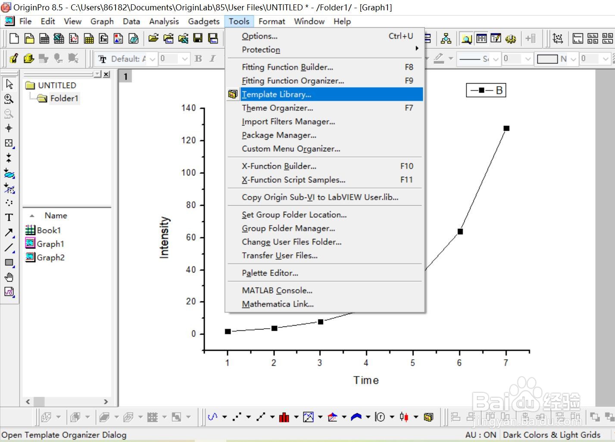Click the Rescale axes toolbar icon
Screen dimensions: 615x442
click(x=558, y=39)
